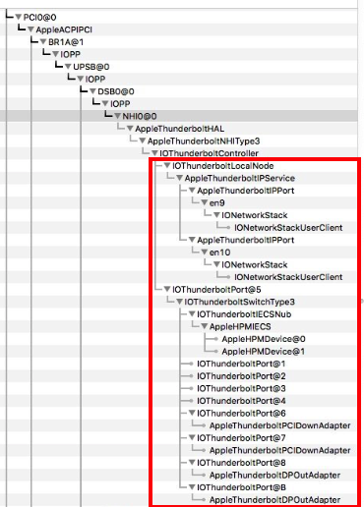This screenshot has height=507, width=364.
Task: Select the IOPP row under DSB0@0
Action: tap(120, 104)
